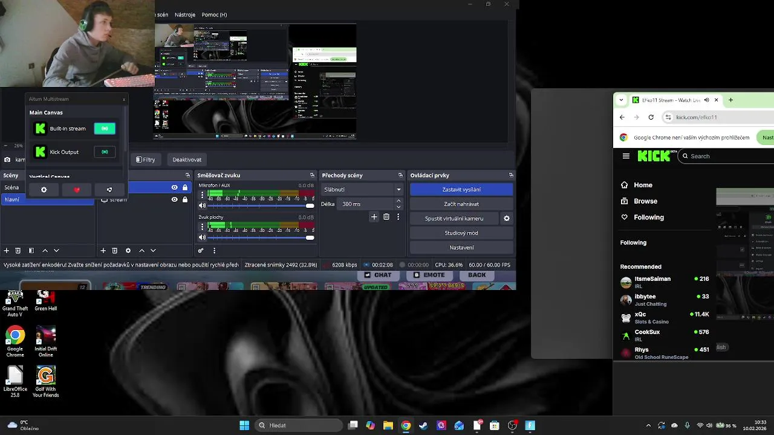The image size is (774, 435).
Task: Click Following heart item in Kick sidebar
Action: (x=648, y=217)
